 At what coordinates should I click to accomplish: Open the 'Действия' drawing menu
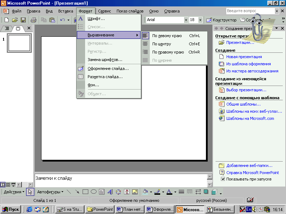[14, 192]
